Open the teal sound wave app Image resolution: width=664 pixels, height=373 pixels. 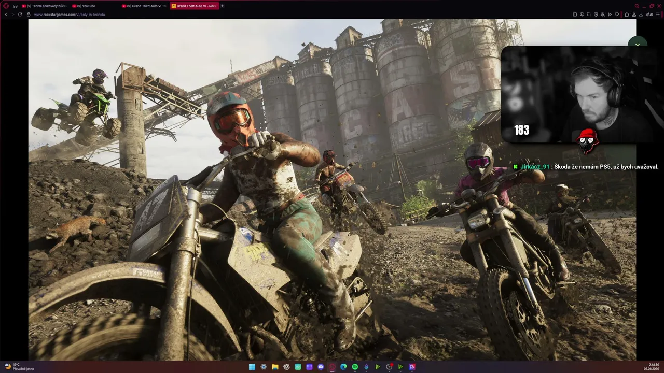pos(298,367)
